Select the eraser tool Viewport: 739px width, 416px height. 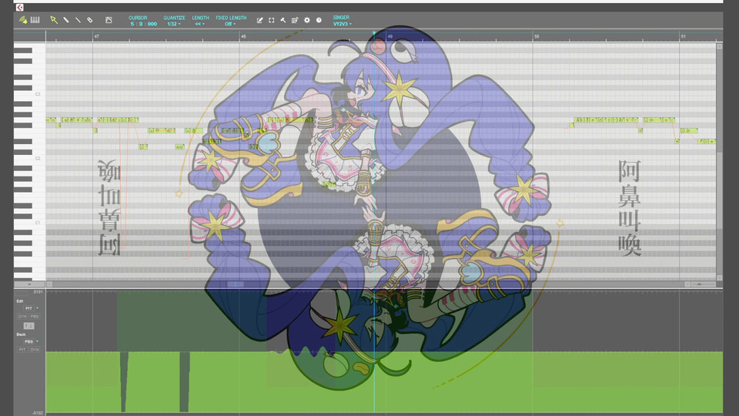[89, 20]
